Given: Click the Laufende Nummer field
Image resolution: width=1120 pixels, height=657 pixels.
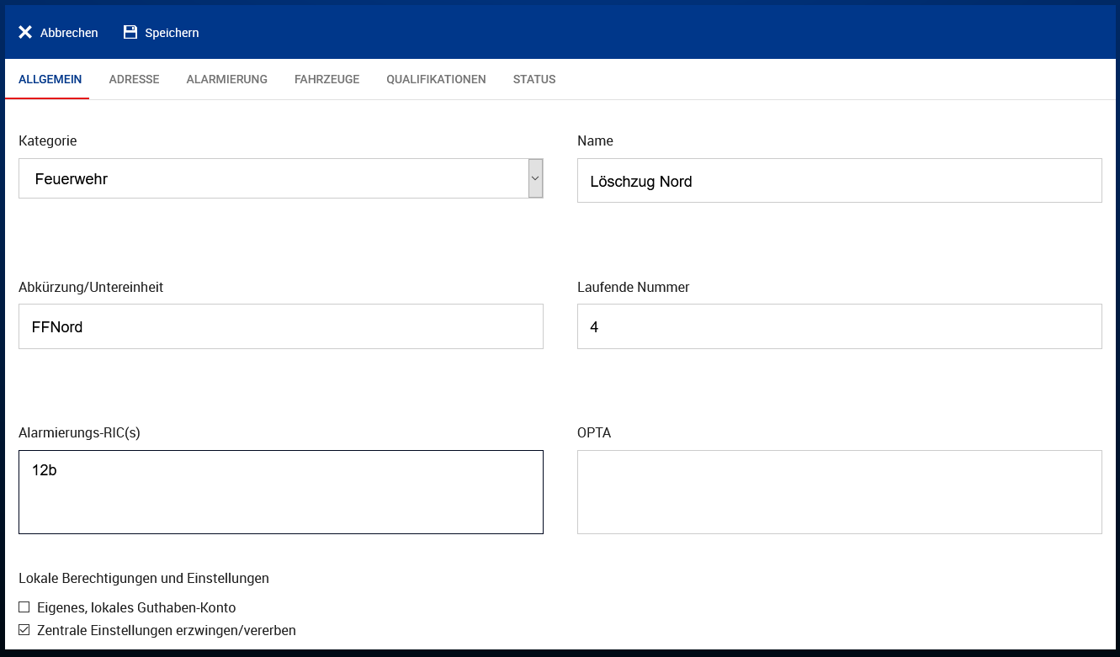Looking at the screenshot, I should point(840,326).
